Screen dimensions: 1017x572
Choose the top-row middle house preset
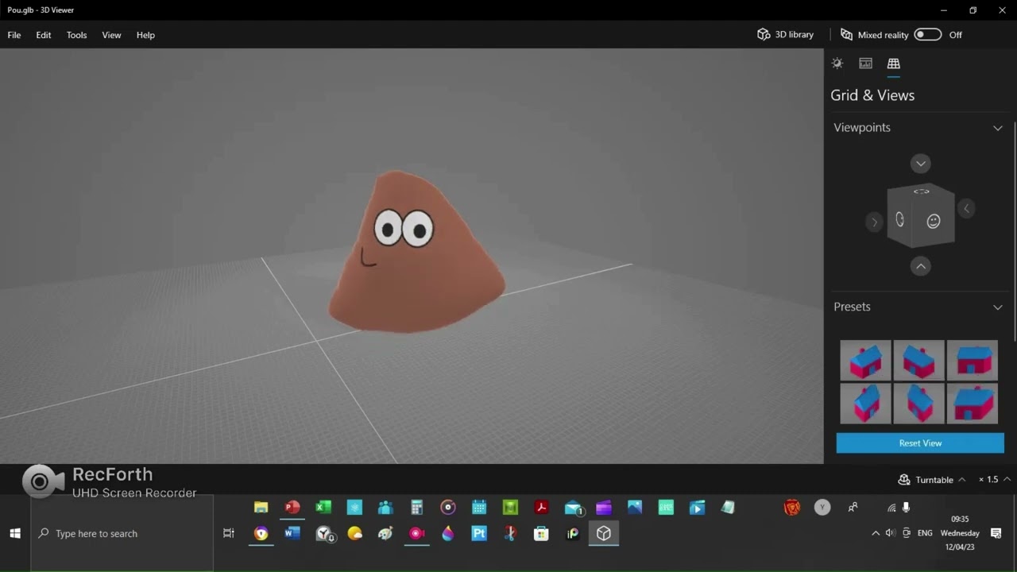coord(919,361)
